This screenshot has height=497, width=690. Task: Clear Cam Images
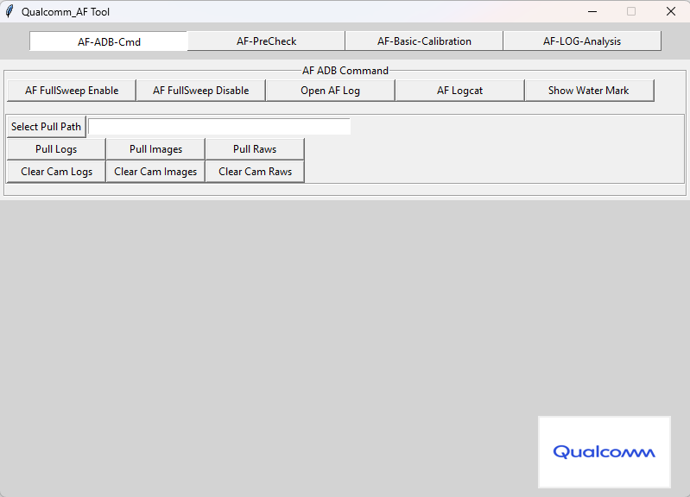(x=155, y=172)
